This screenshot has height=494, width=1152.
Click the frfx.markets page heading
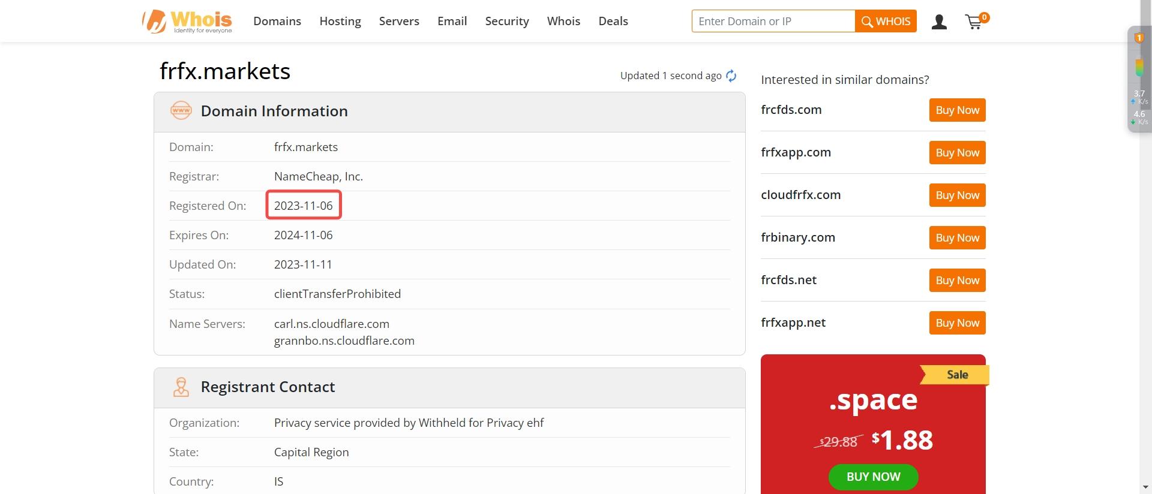click(x=225, y=71)
